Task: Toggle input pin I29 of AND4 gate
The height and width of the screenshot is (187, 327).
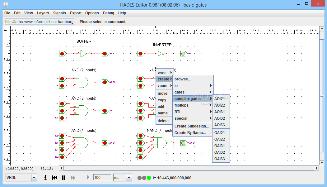Action: (62, 136)
